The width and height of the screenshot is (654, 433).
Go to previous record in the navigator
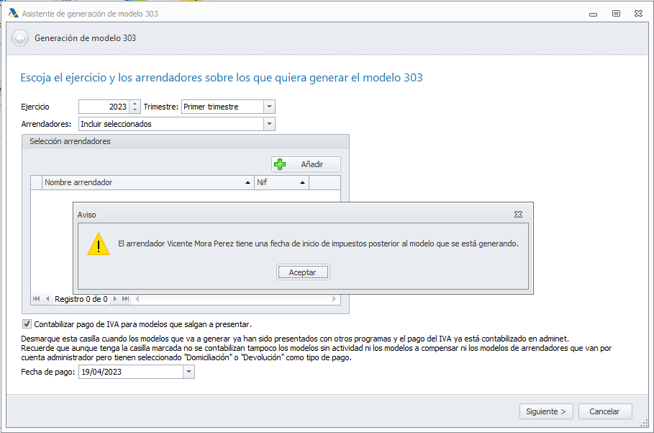[x=47, y=299]
